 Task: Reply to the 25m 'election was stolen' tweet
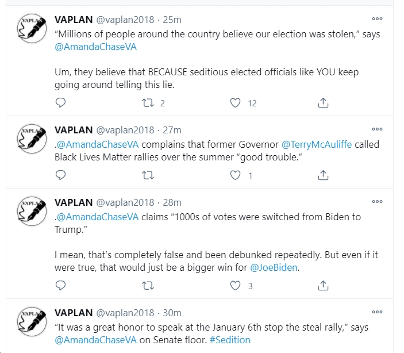pos(60,103)
